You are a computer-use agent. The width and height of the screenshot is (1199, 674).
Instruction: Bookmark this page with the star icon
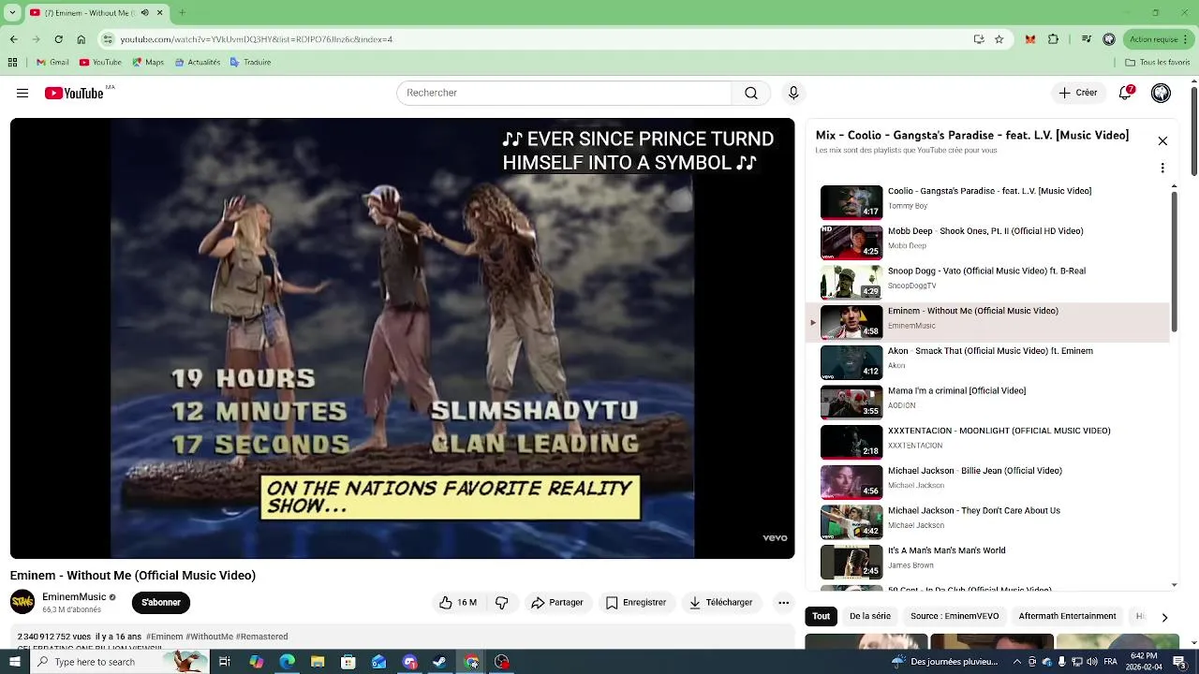999,39
